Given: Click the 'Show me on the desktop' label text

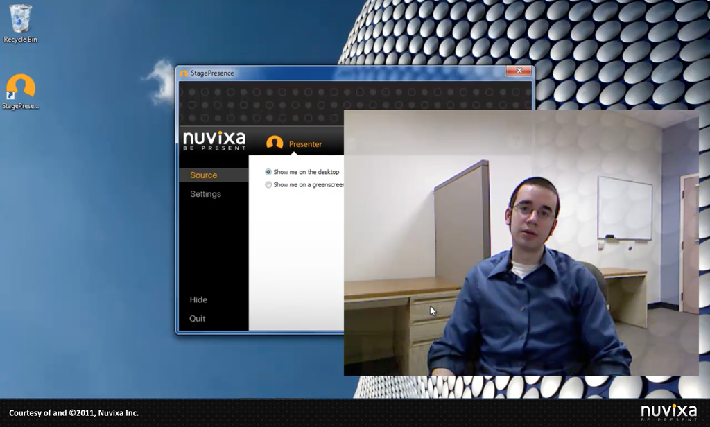Looking at the screenshot, I should coord(306,172).
